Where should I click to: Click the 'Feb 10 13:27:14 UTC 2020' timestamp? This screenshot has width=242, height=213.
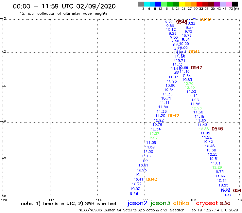tap(214, 210)
